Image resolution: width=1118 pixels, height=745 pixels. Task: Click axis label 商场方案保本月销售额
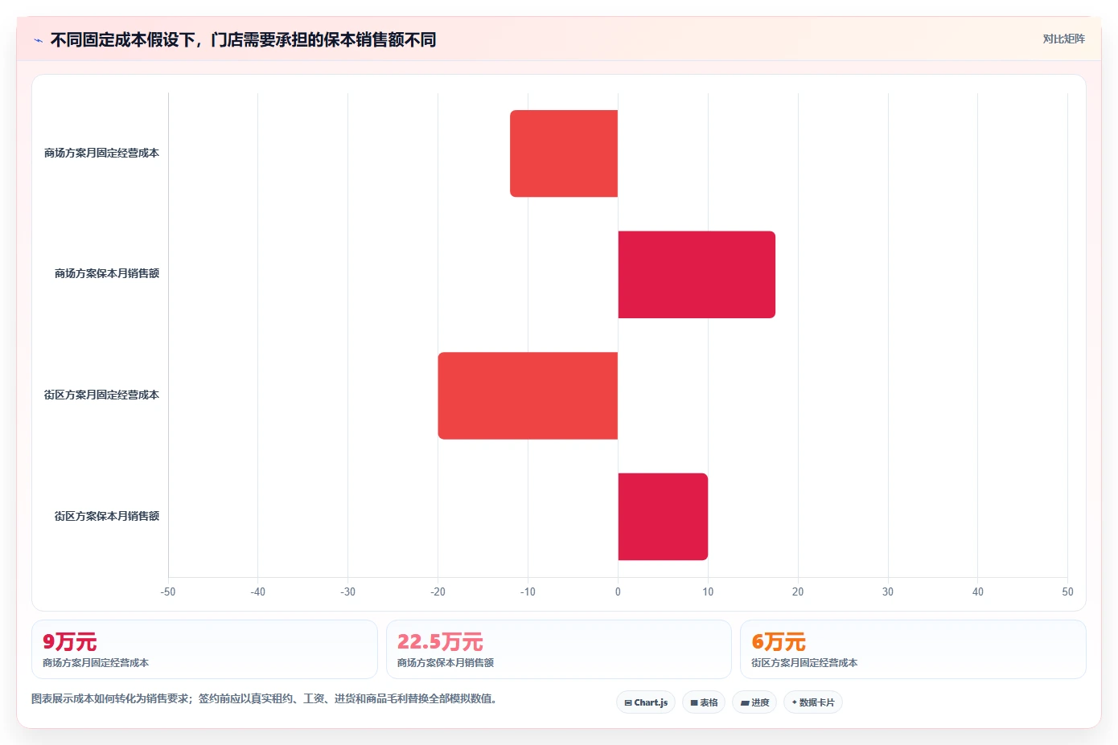[107, 273]
